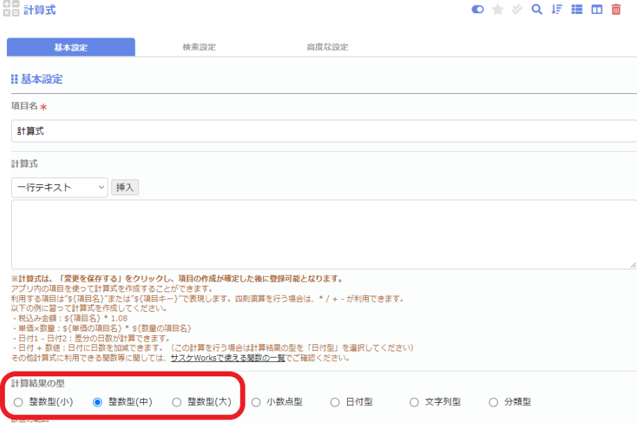Switch to the 検索設定 tab
This screenshot has height=423, width=637.
coord(199,47)
